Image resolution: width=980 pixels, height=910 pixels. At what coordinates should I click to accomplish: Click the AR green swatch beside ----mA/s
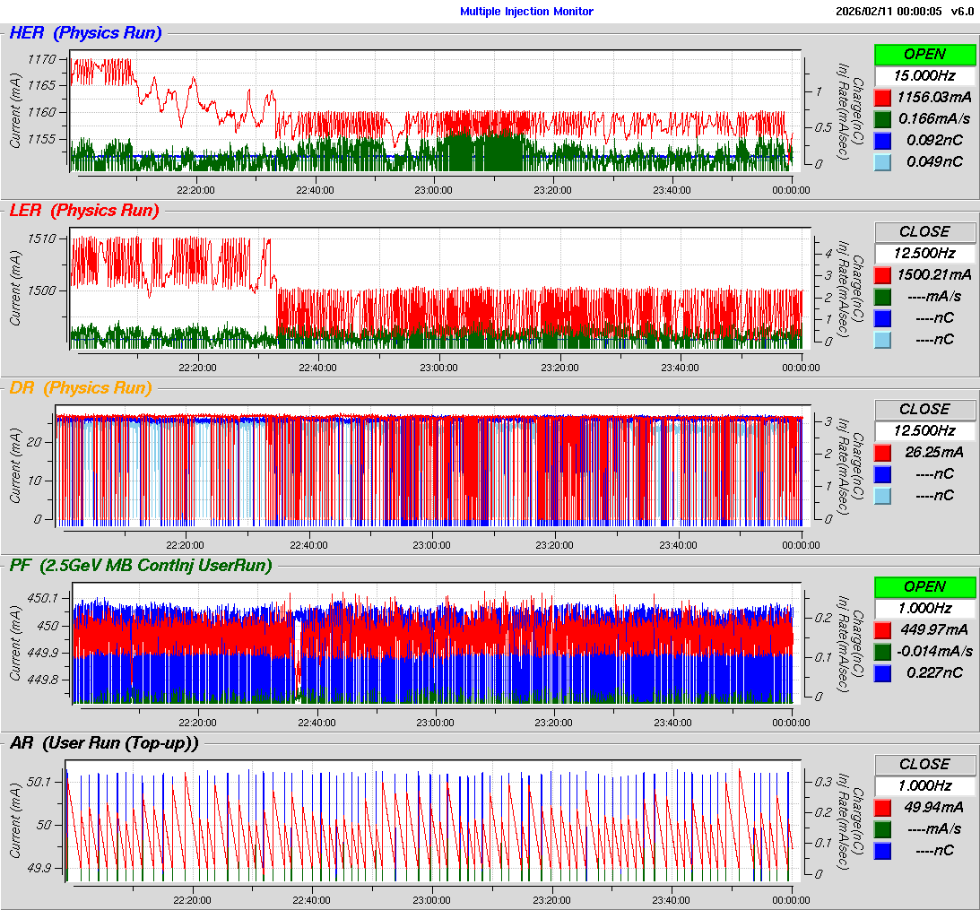tap(882, 828)
